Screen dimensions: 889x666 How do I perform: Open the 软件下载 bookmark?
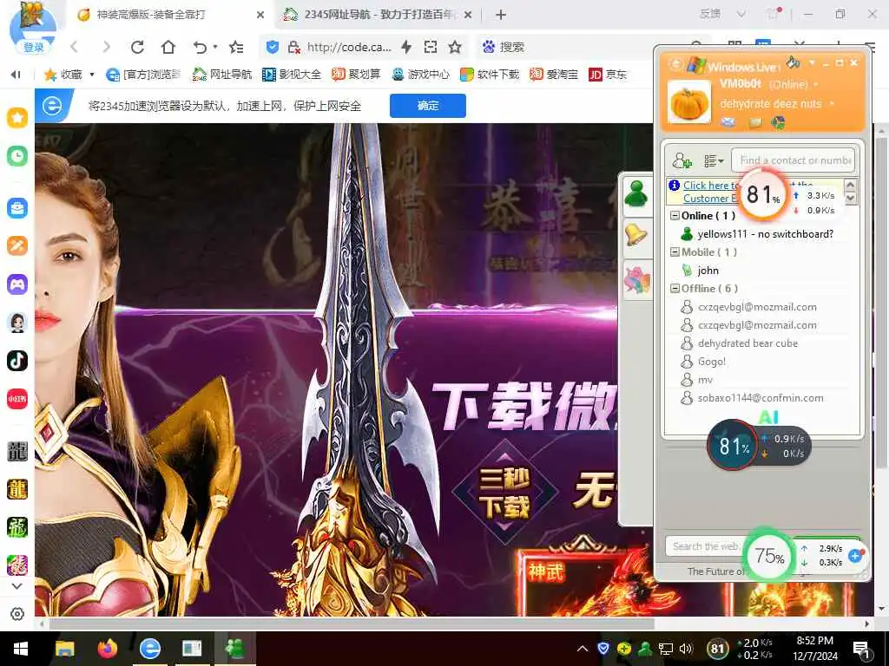pyautogui.click(x=490, y=75)
